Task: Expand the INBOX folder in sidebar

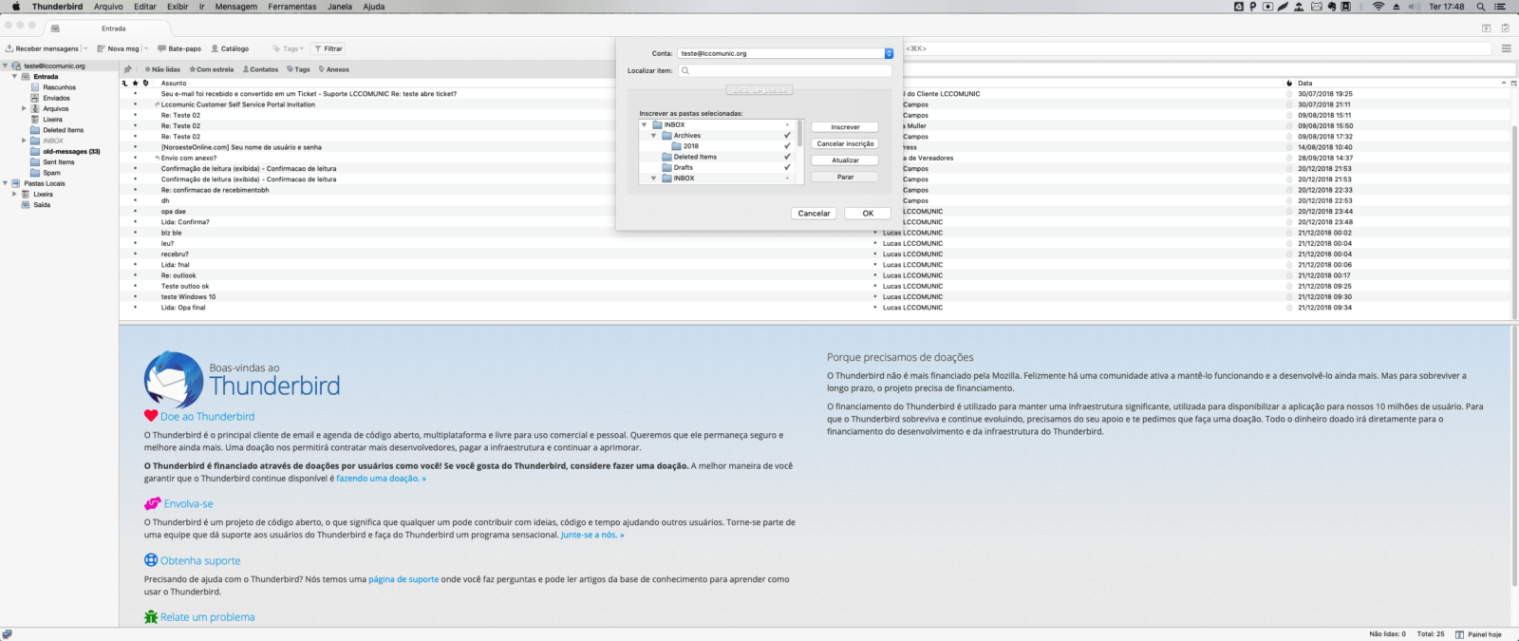Action: pos(24,141)
